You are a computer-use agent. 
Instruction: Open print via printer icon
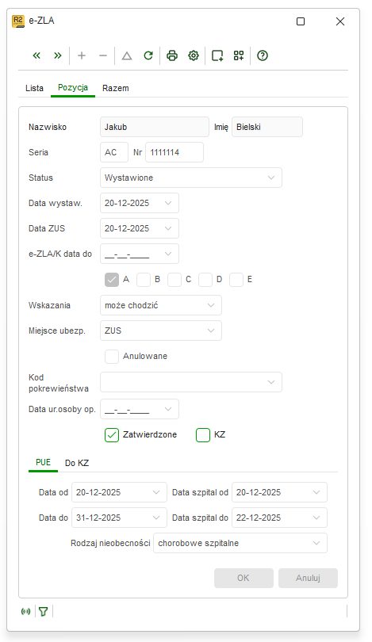172,55
